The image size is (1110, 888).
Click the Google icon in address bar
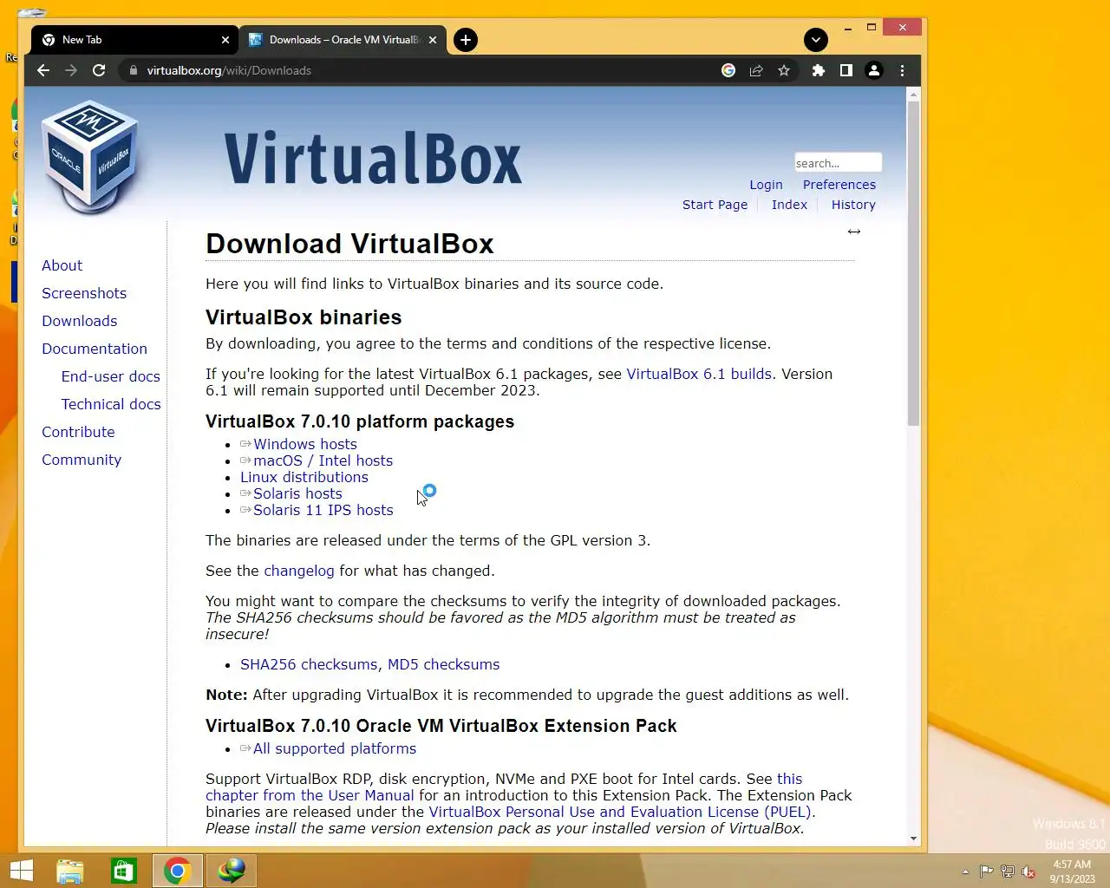pos(728,70)
